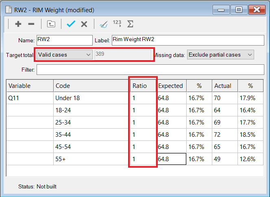Viewport: 270px width, 197px height.
Task: Click the Expected column header
Action: (x=171, y=85)
